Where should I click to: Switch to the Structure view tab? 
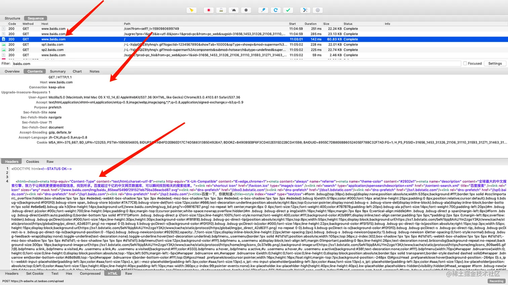(x=12, y=18)
